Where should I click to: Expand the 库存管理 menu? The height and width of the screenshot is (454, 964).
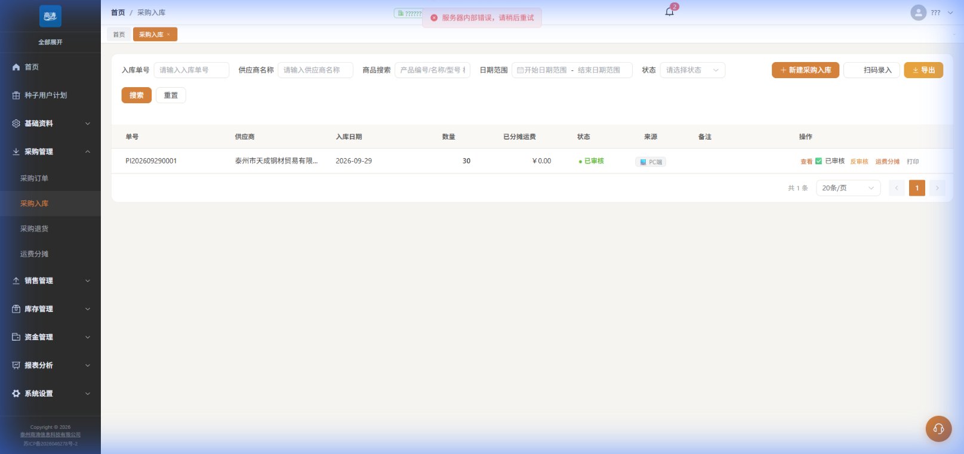point(88,309)
